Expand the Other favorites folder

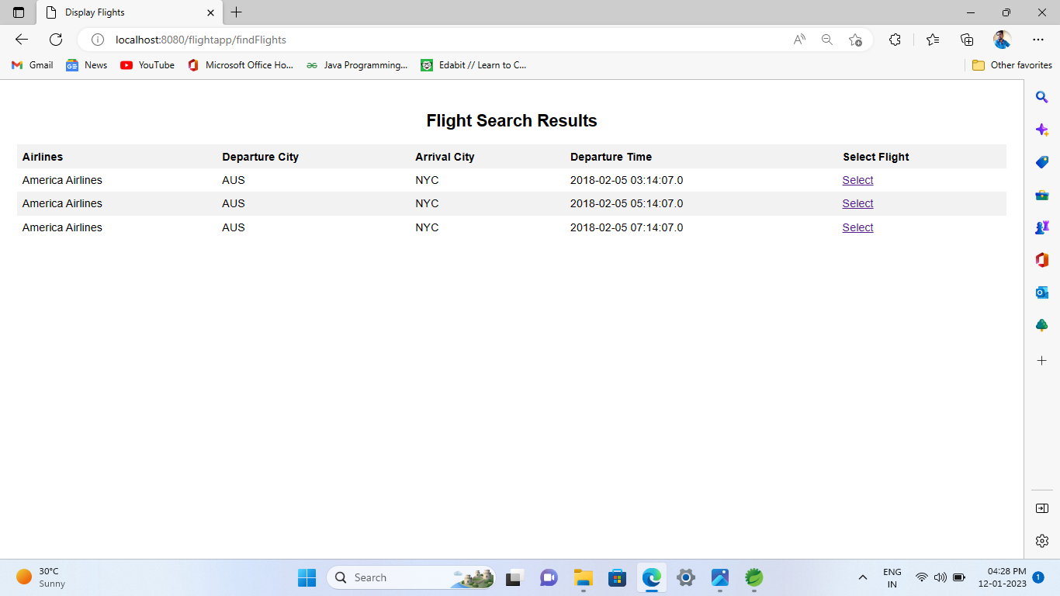pos(1012,65)
